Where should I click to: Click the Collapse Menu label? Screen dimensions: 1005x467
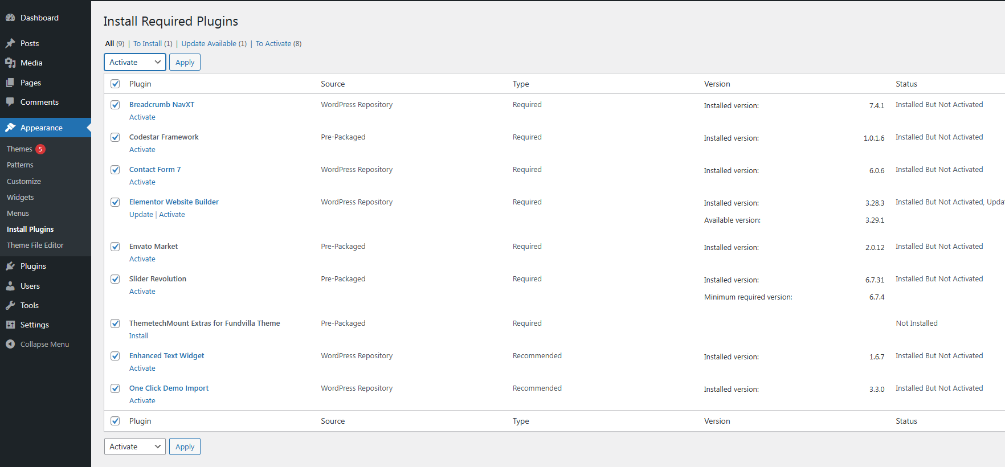[x=44, y=344]
